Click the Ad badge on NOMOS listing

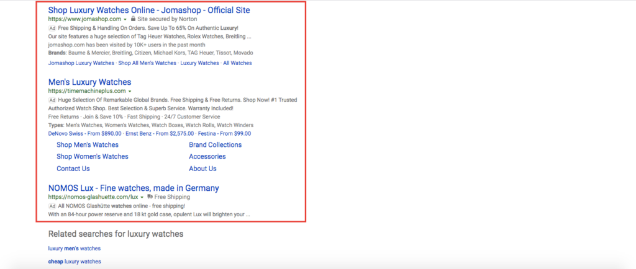[x=52, y=206]
